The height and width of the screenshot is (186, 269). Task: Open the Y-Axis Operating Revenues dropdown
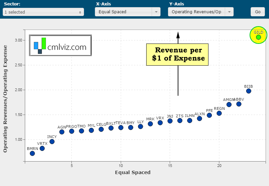click(201, 12)
